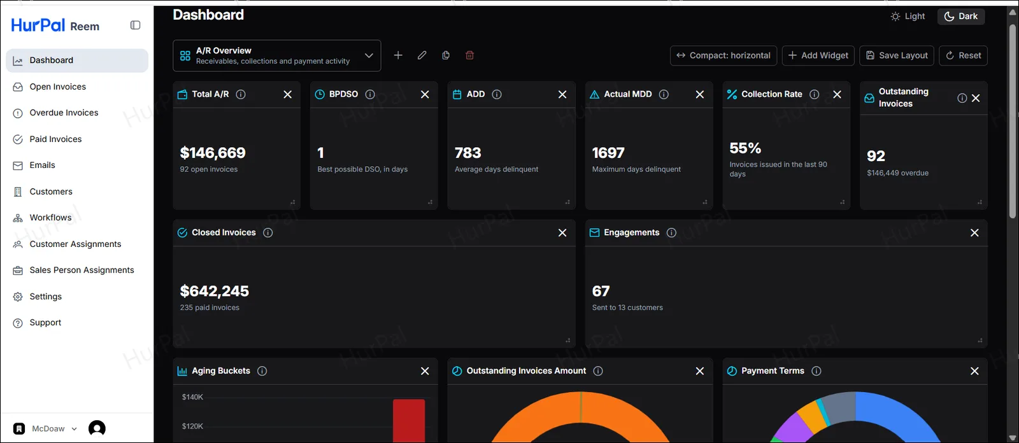
Task: Remove the Collection Rate widget
Action: [x=837, y=94]
